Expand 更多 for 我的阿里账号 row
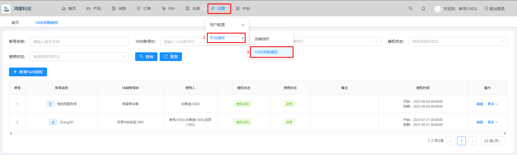The height and width of the screenshot is (155, 517). 493,104
